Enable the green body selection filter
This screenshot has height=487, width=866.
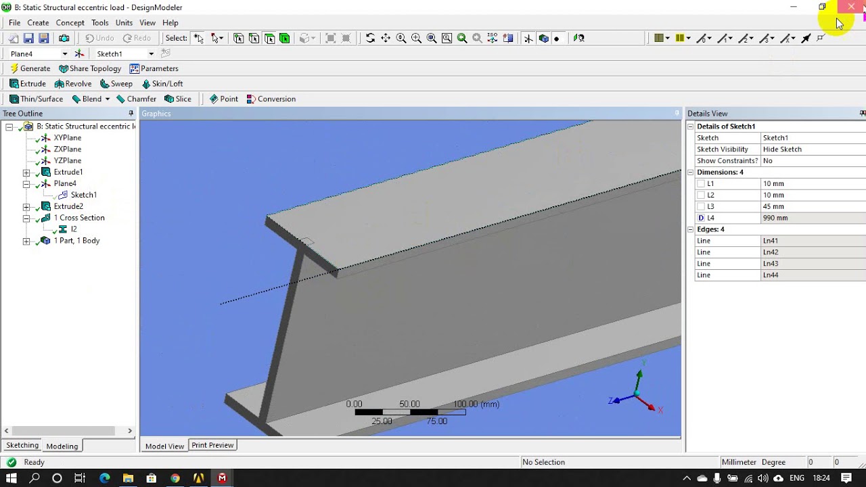click(x=284, y=39)
